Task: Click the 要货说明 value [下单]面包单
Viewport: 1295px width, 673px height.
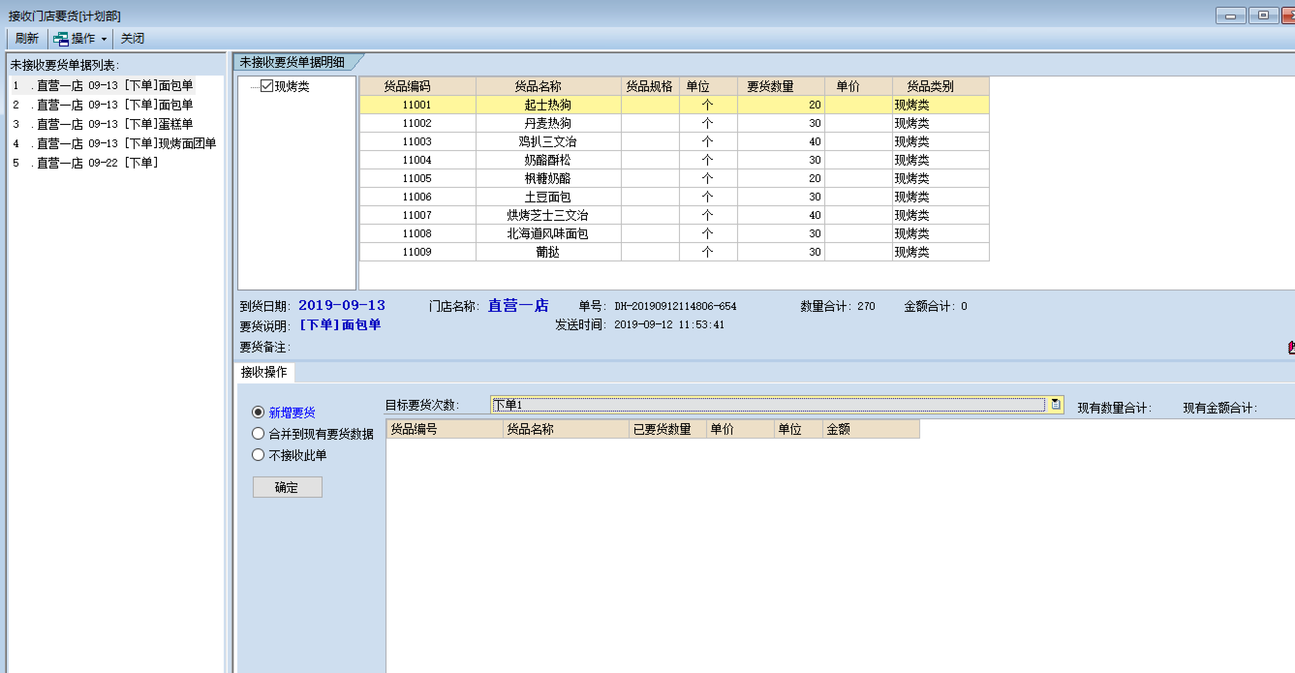Action: coord(340,325)
